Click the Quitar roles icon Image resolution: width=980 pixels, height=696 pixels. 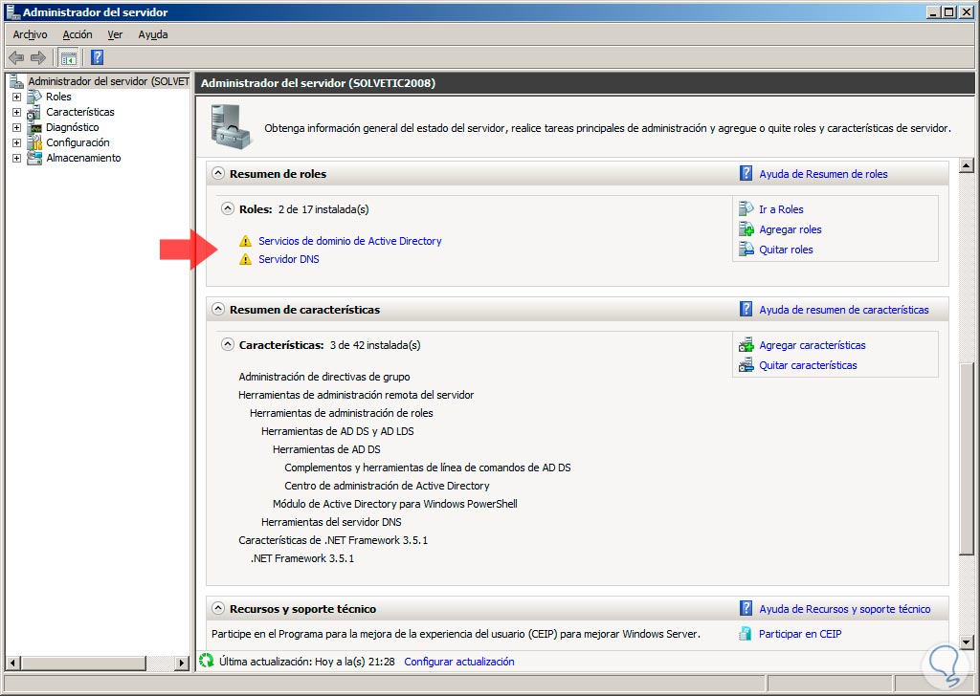(746, 250)
